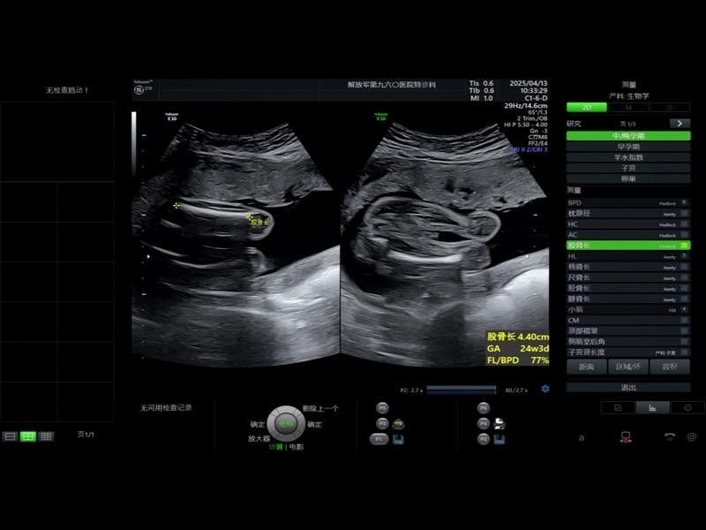Viewport: 706px width, 530px height.
Task: Tick the checkbox in the 枕额径 row
Action: pyautogui.click(x=685, y=213)
